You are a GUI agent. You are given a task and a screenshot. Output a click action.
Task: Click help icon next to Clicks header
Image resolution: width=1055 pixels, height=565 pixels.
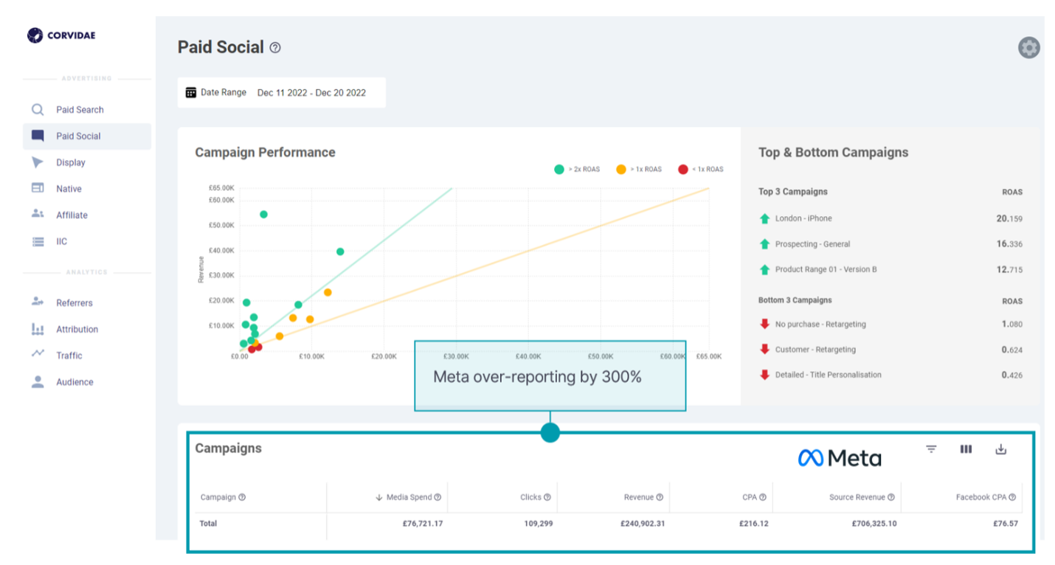(x=547, y=497)
